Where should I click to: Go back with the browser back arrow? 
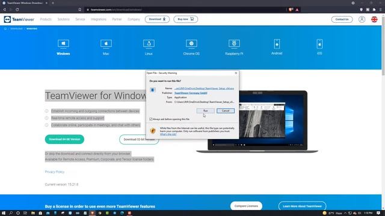pyautogui.click(x=4, y=10)
